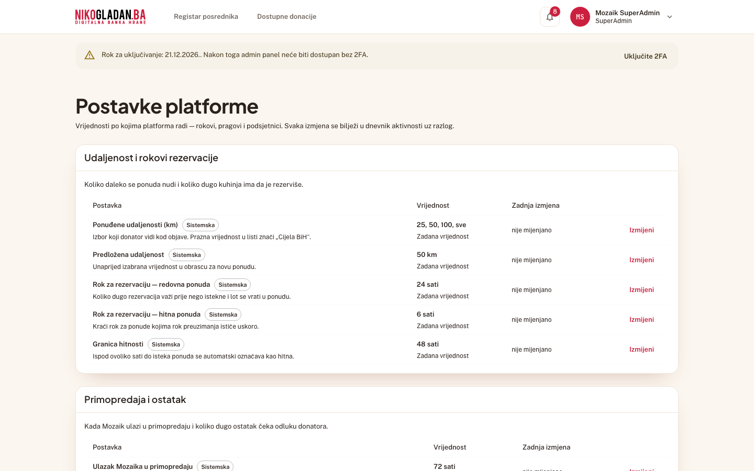Click nije mijenjano in Ponuđene udaljenosti row
Viewport: 754px width, 471px height.
pos(531,230)
